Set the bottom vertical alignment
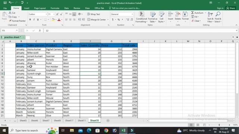This screenshot has width=239, height=134. click(x=74, y=14)
